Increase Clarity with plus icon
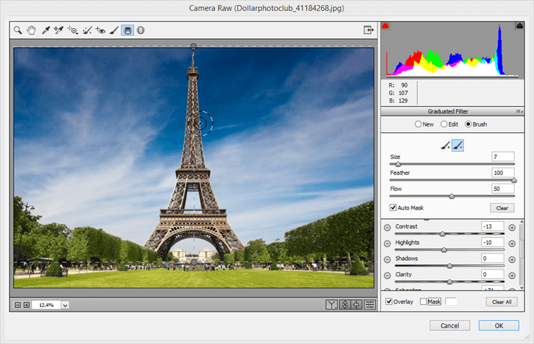534x344 pixels. 512,275
